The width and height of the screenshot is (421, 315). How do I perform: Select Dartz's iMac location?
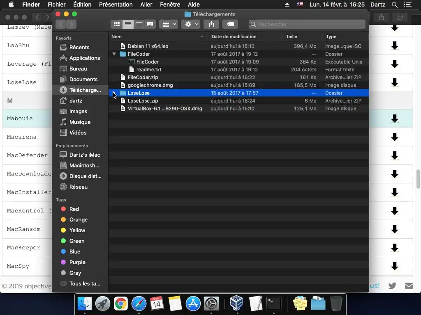click(x=81, y=155)
